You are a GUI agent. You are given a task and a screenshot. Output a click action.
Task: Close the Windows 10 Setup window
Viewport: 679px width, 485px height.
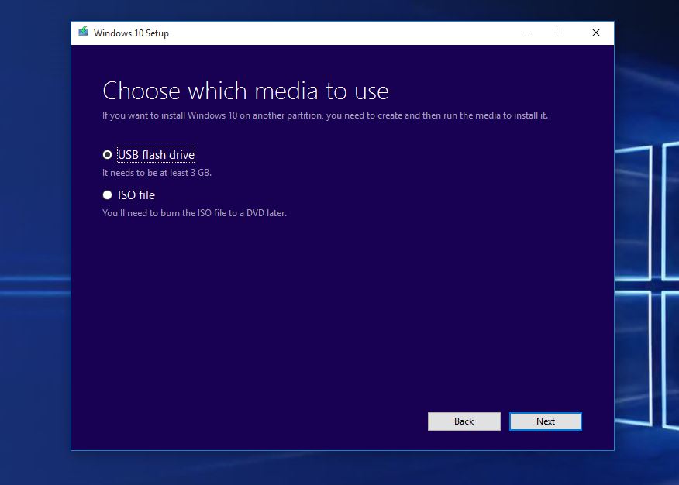[595, 33]
